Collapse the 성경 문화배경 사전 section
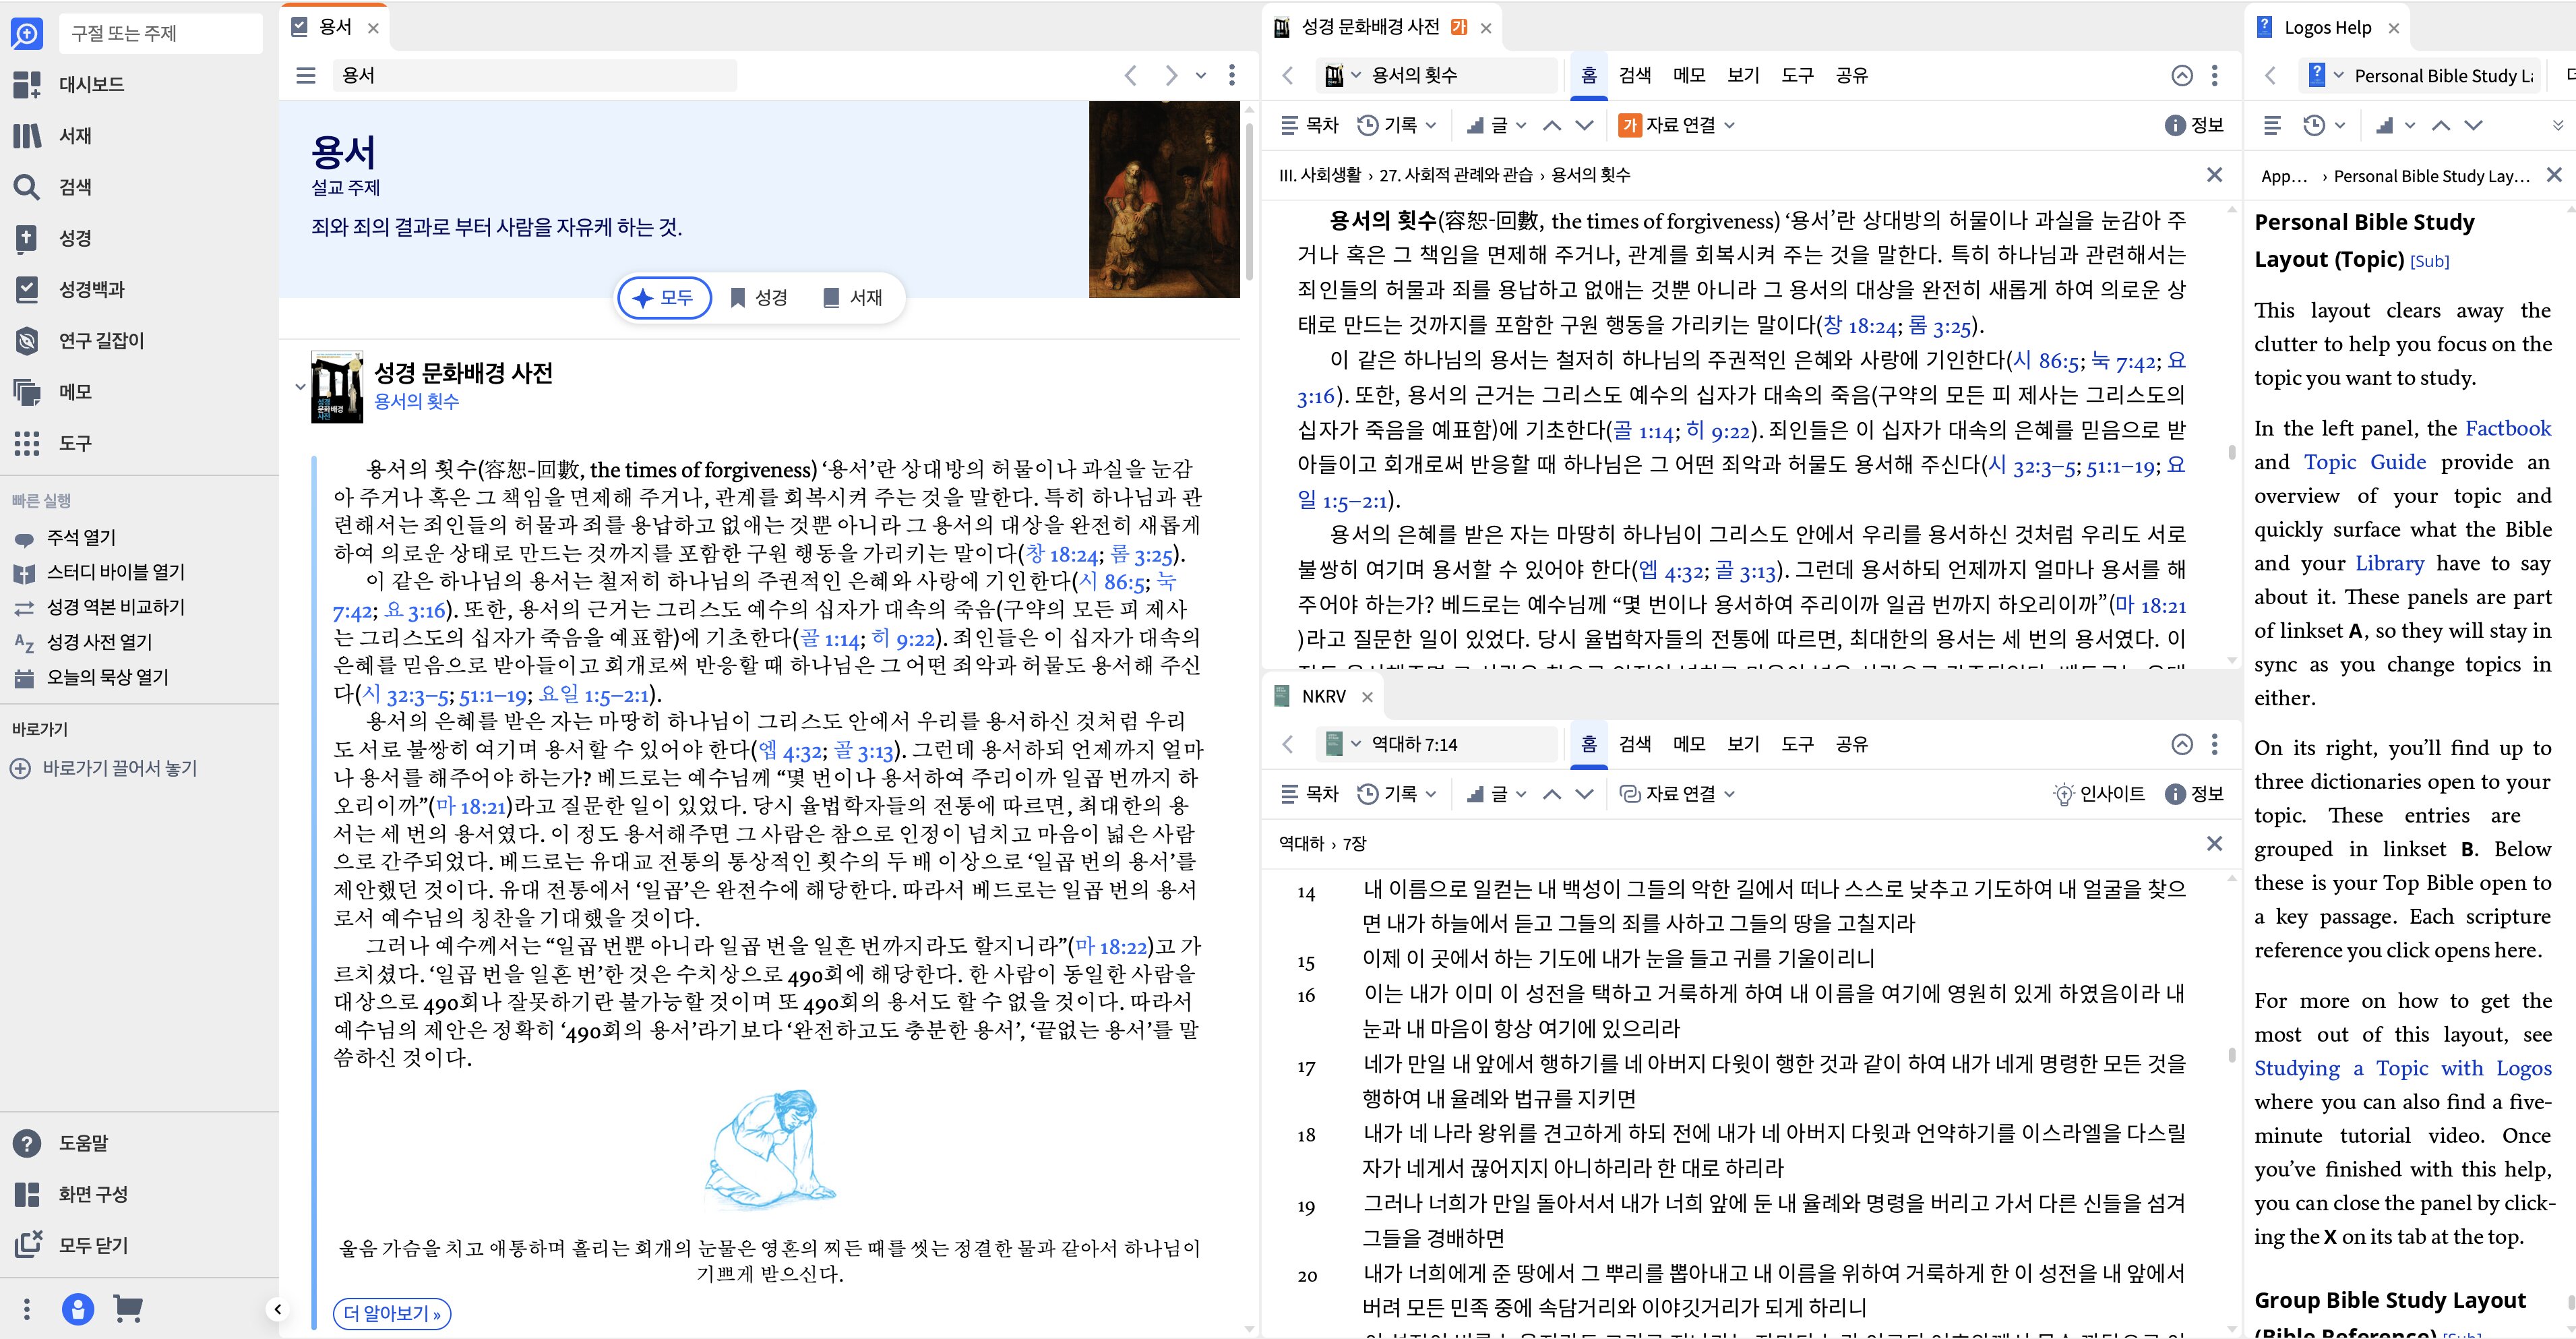The width and height of the screenshot is (2576, 1339). click(x=300, y=387)
